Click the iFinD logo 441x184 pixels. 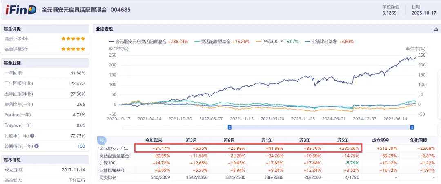pyautogui.click(x=20, y=10)
